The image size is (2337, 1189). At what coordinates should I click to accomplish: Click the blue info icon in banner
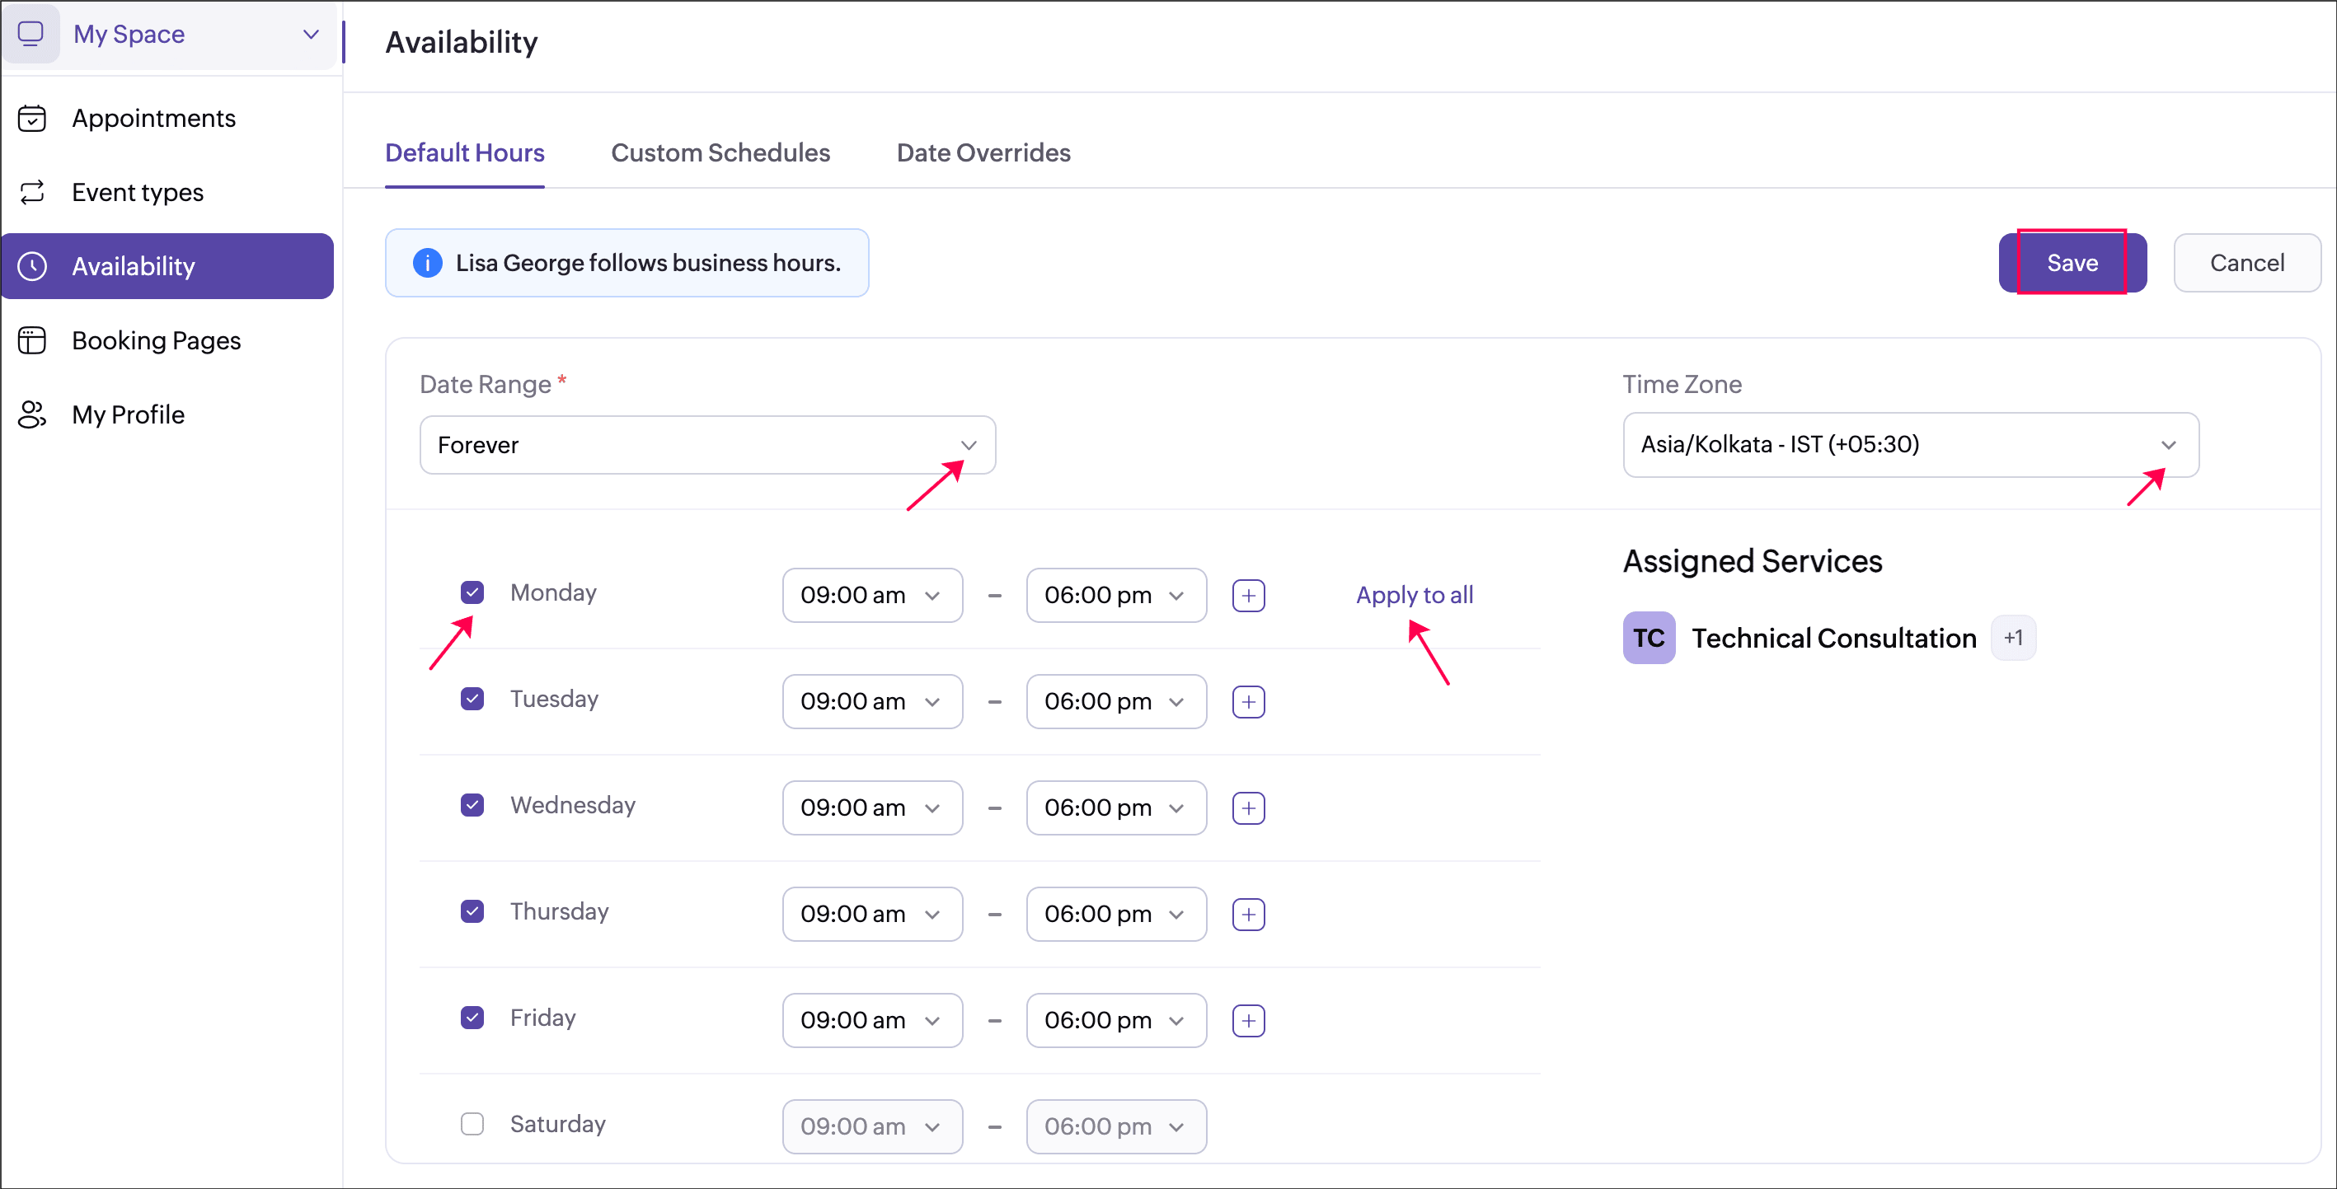pos(427,263)
